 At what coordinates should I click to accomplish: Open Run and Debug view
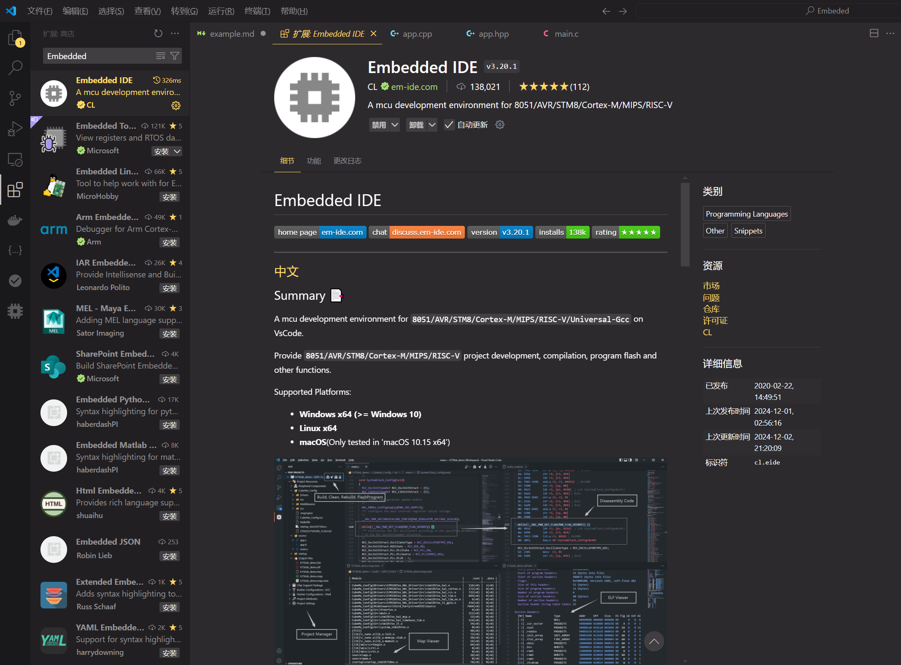tap(15, 129)
